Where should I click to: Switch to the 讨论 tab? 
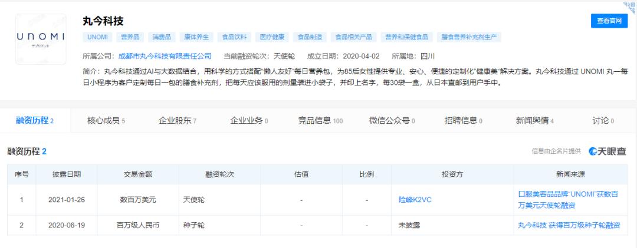pos(603,121)
